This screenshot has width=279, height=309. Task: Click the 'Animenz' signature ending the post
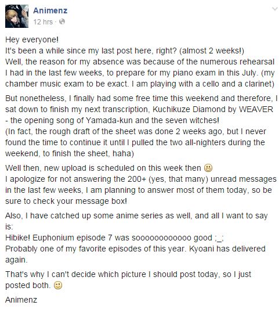pos(21,300)
